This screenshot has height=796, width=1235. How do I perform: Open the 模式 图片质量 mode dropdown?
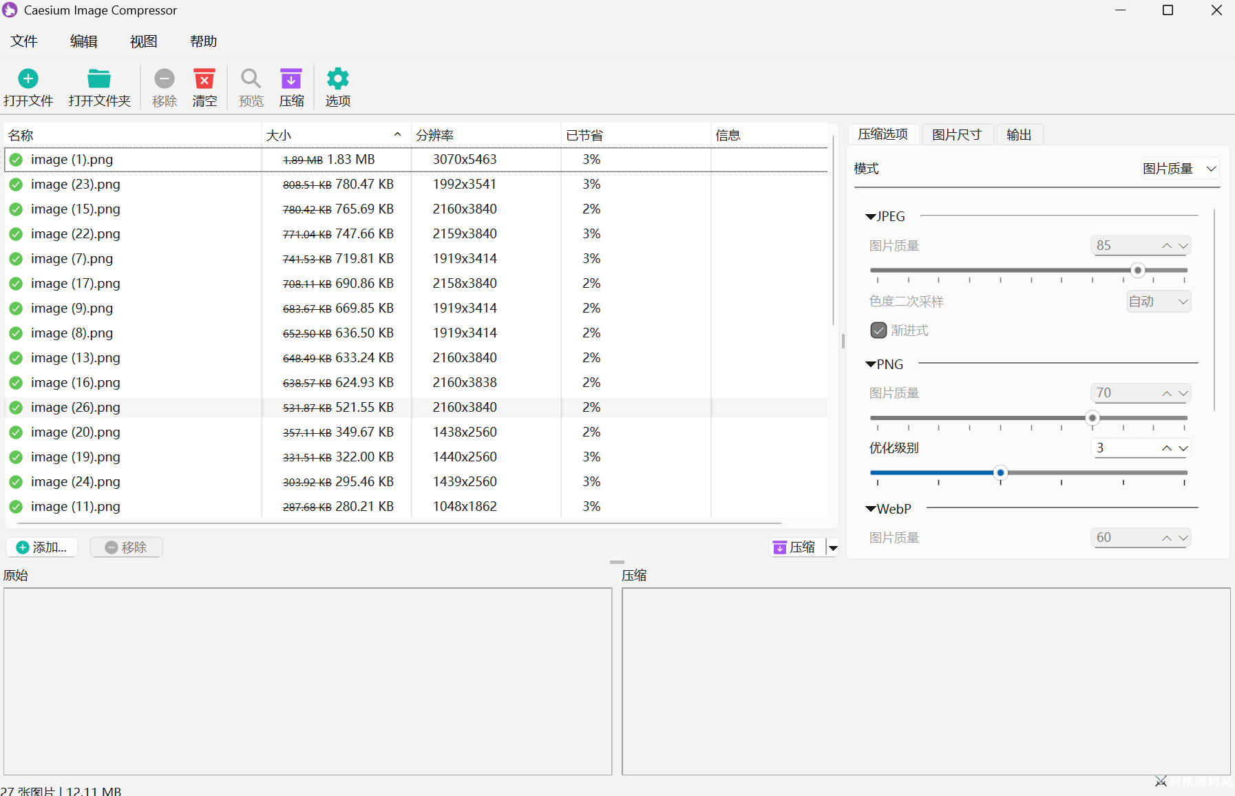coord(1180,169)
